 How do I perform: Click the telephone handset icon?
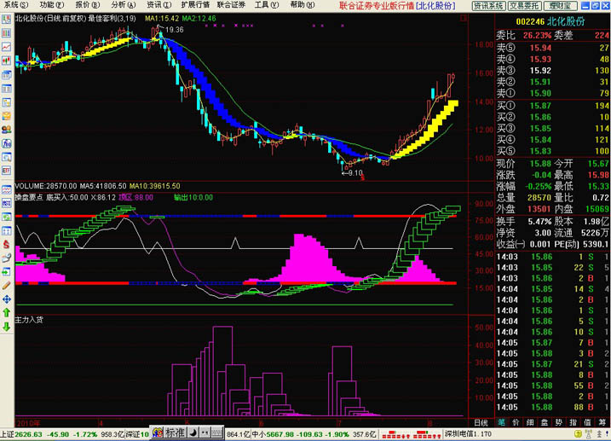tap(7, 258)
